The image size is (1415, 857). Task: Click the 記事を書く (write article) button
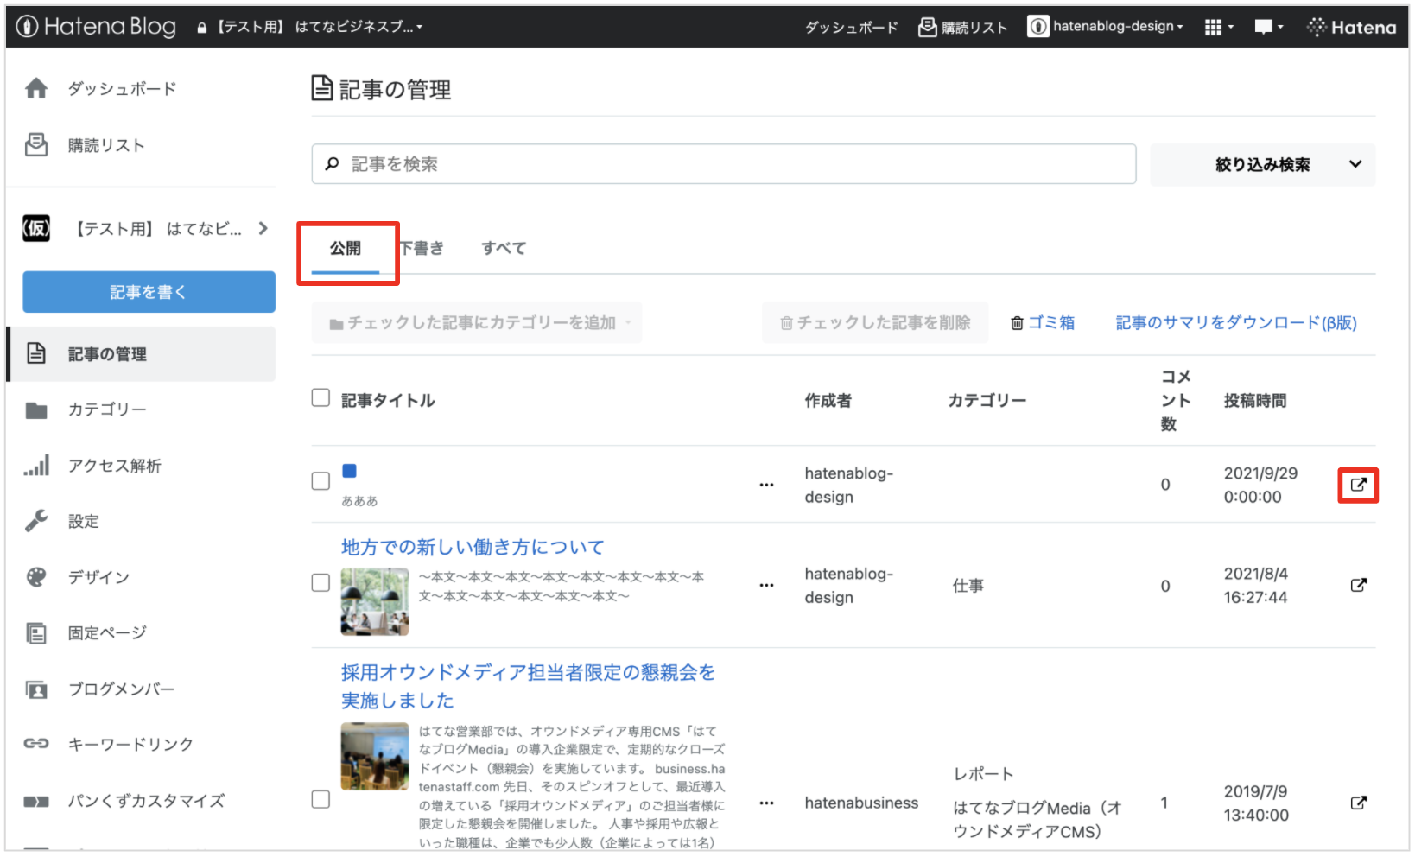pyautogui.click(x=148, y=291)
